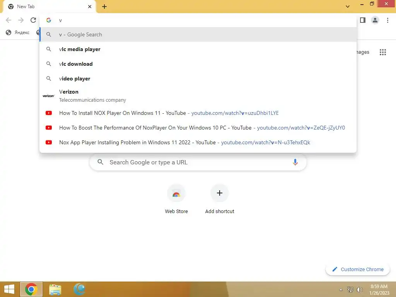Toggle the side panel icon
Image resolution: width=396 pixels, height=297 pixels.
coord(363,20)
